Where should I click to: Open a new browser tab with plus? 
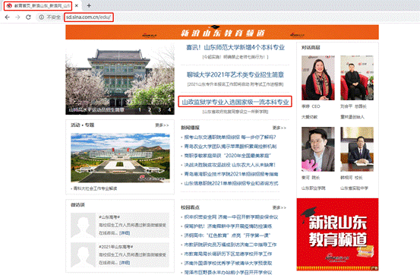click(89, 5)
